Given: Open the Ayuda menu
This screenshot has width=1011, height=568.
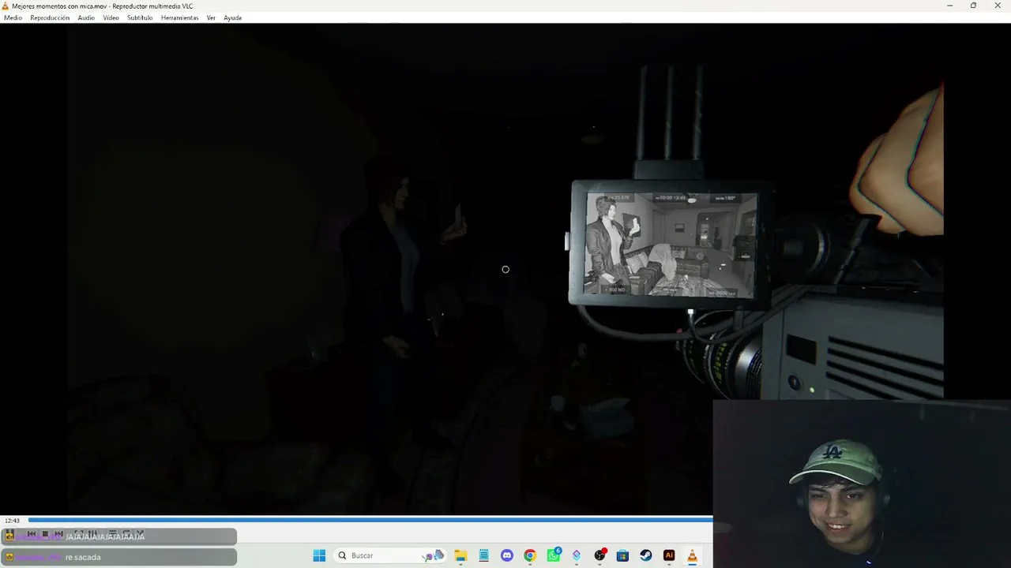Looking at the screenshot, I should click(232, 17).
